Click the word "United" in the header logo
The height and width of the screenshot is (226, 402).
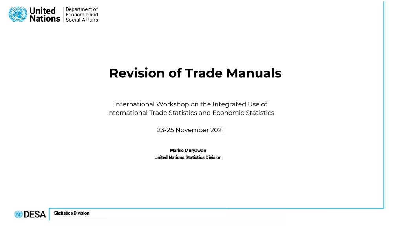pos(42,11)
